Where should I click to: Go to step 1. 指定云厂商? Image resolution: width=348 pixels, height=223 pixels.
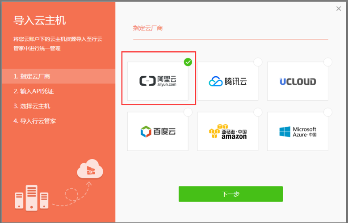[x=59, y=76]
